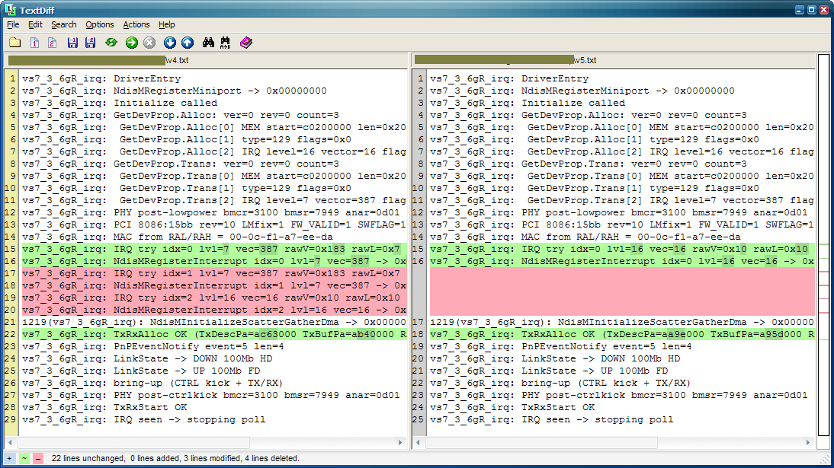Click the green tilde legend box in the status bar

(x=24, y=458)
